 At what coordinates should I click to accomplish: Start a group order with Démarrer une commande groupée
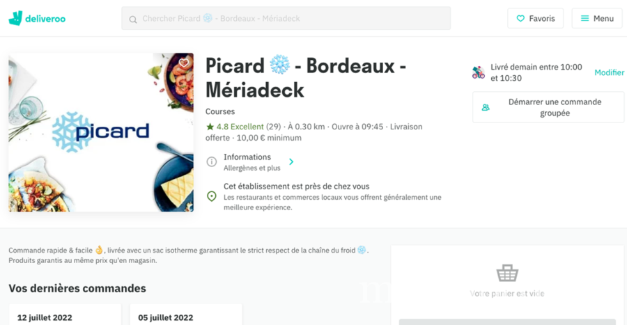coord(555,108)
